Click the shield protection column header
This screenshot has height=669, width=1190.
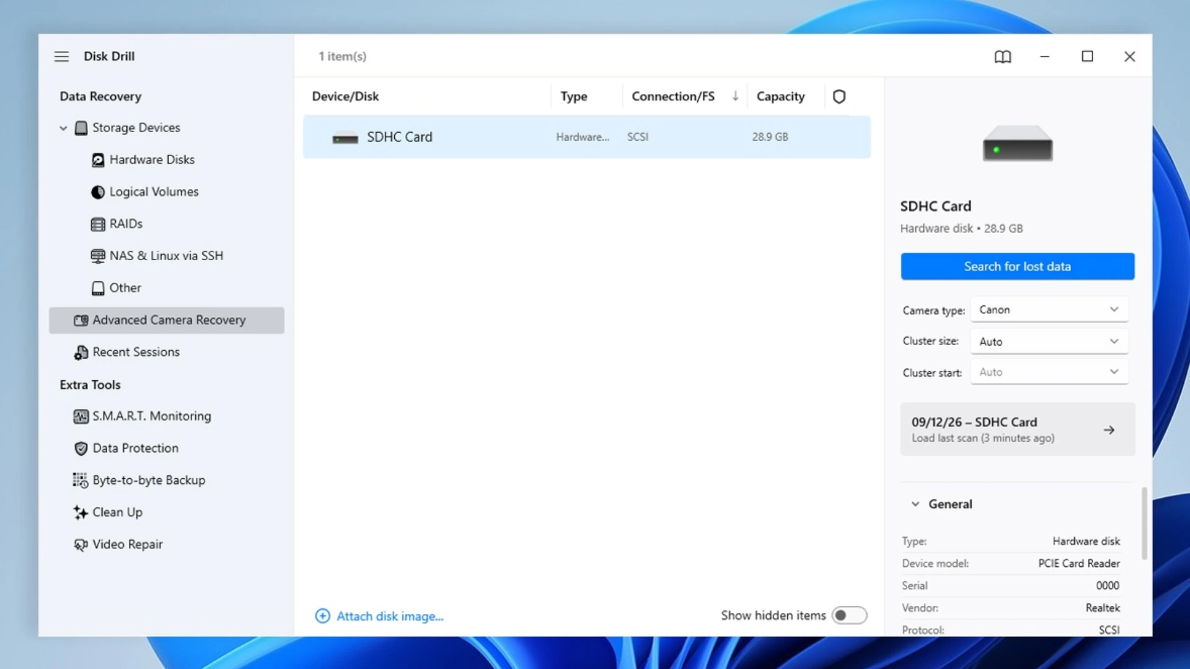click(x=839, y=97)
